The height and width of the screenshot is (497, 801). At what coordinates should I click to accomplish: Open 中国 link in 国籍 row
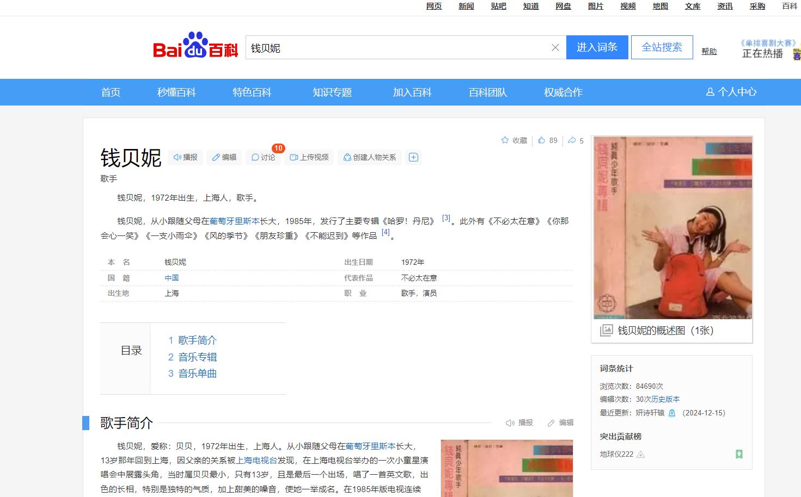coord(172,278)
